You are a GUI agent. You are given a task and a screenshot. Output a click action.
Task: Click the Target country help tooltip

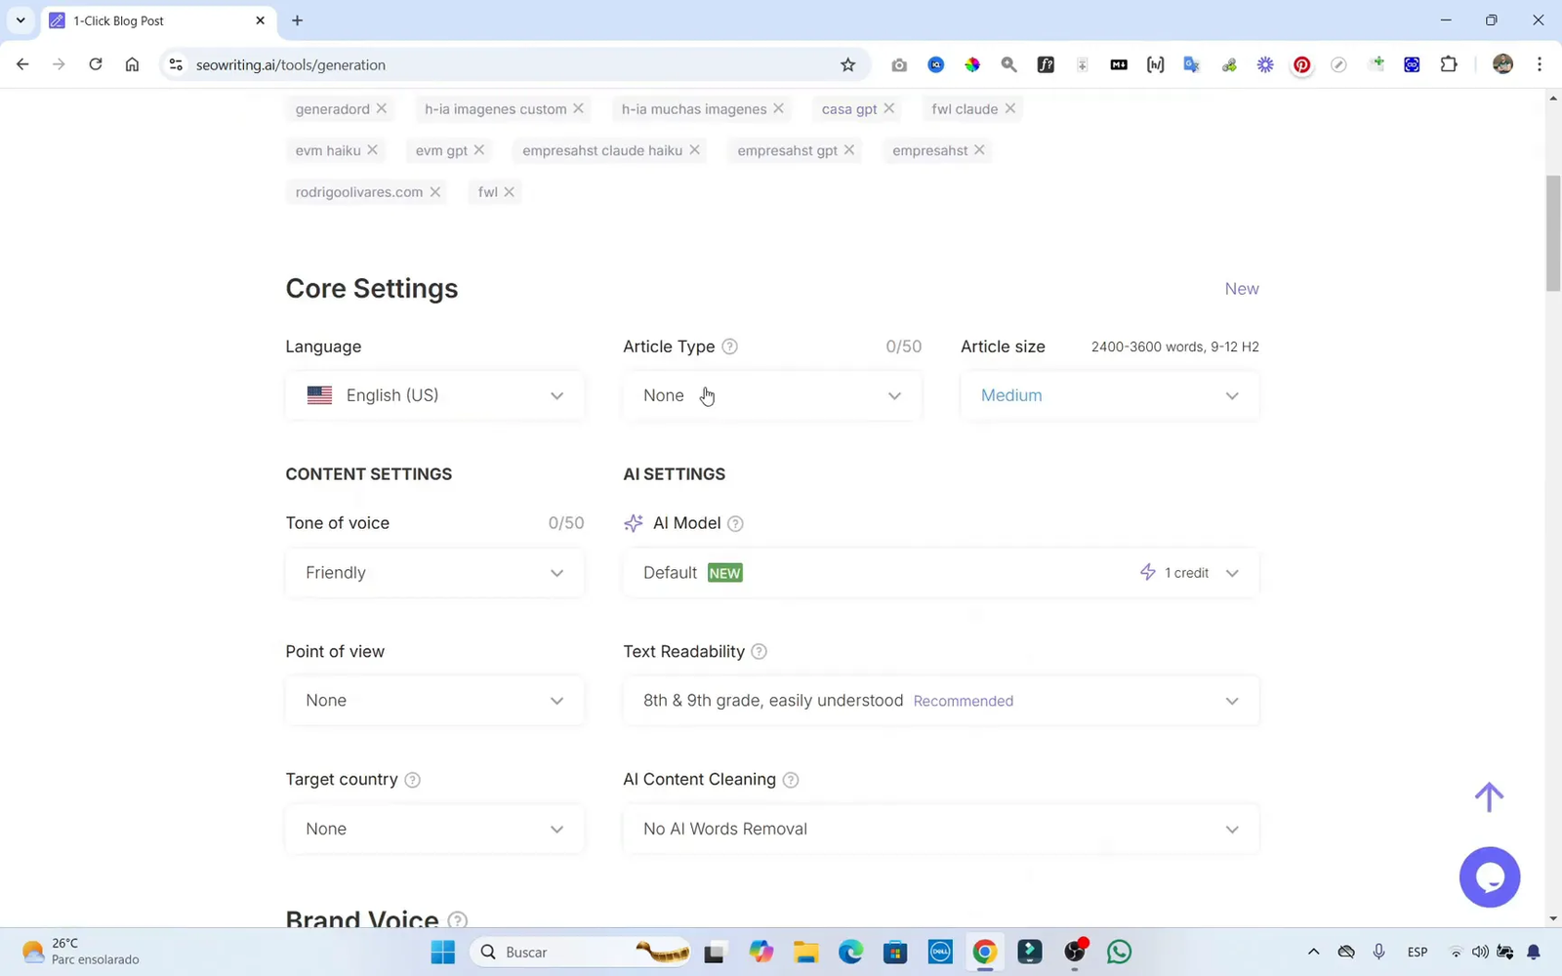[412, 780]
